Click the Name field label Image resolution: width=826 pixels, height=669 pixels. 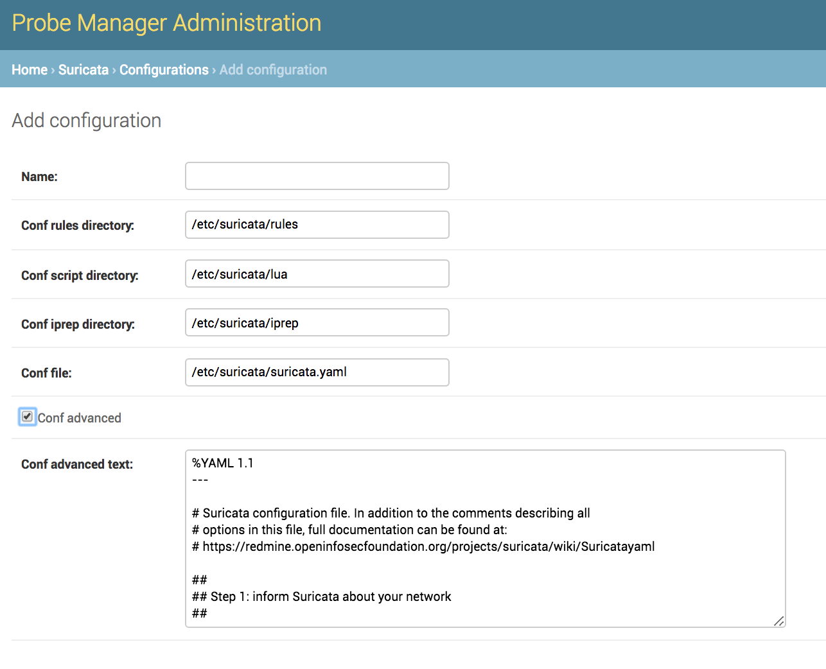[x=39, y=177]
